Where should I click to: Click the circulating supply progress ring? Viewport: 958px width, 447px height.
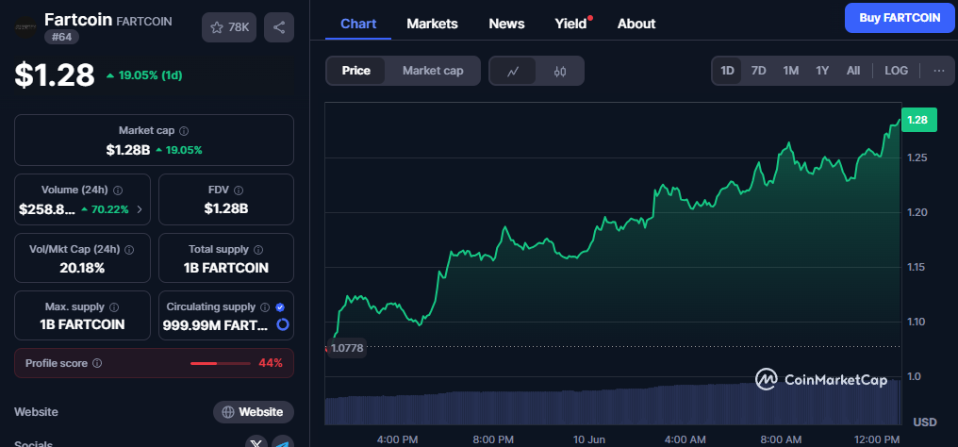pyautogui.click(x=282, y=324)
